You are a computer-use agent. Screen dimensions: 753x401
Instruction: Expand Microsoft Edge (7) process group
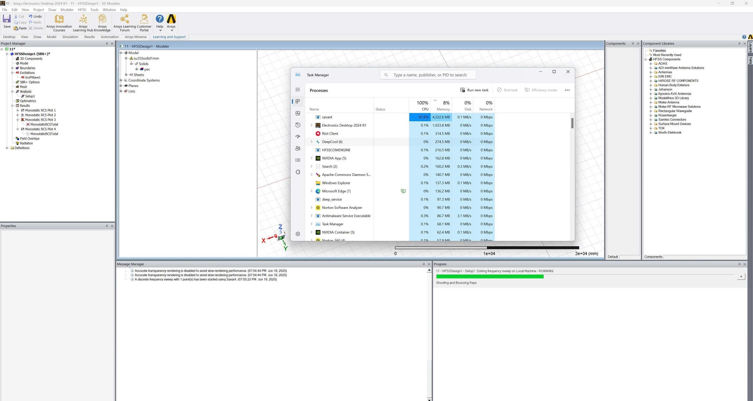[311, 191]
